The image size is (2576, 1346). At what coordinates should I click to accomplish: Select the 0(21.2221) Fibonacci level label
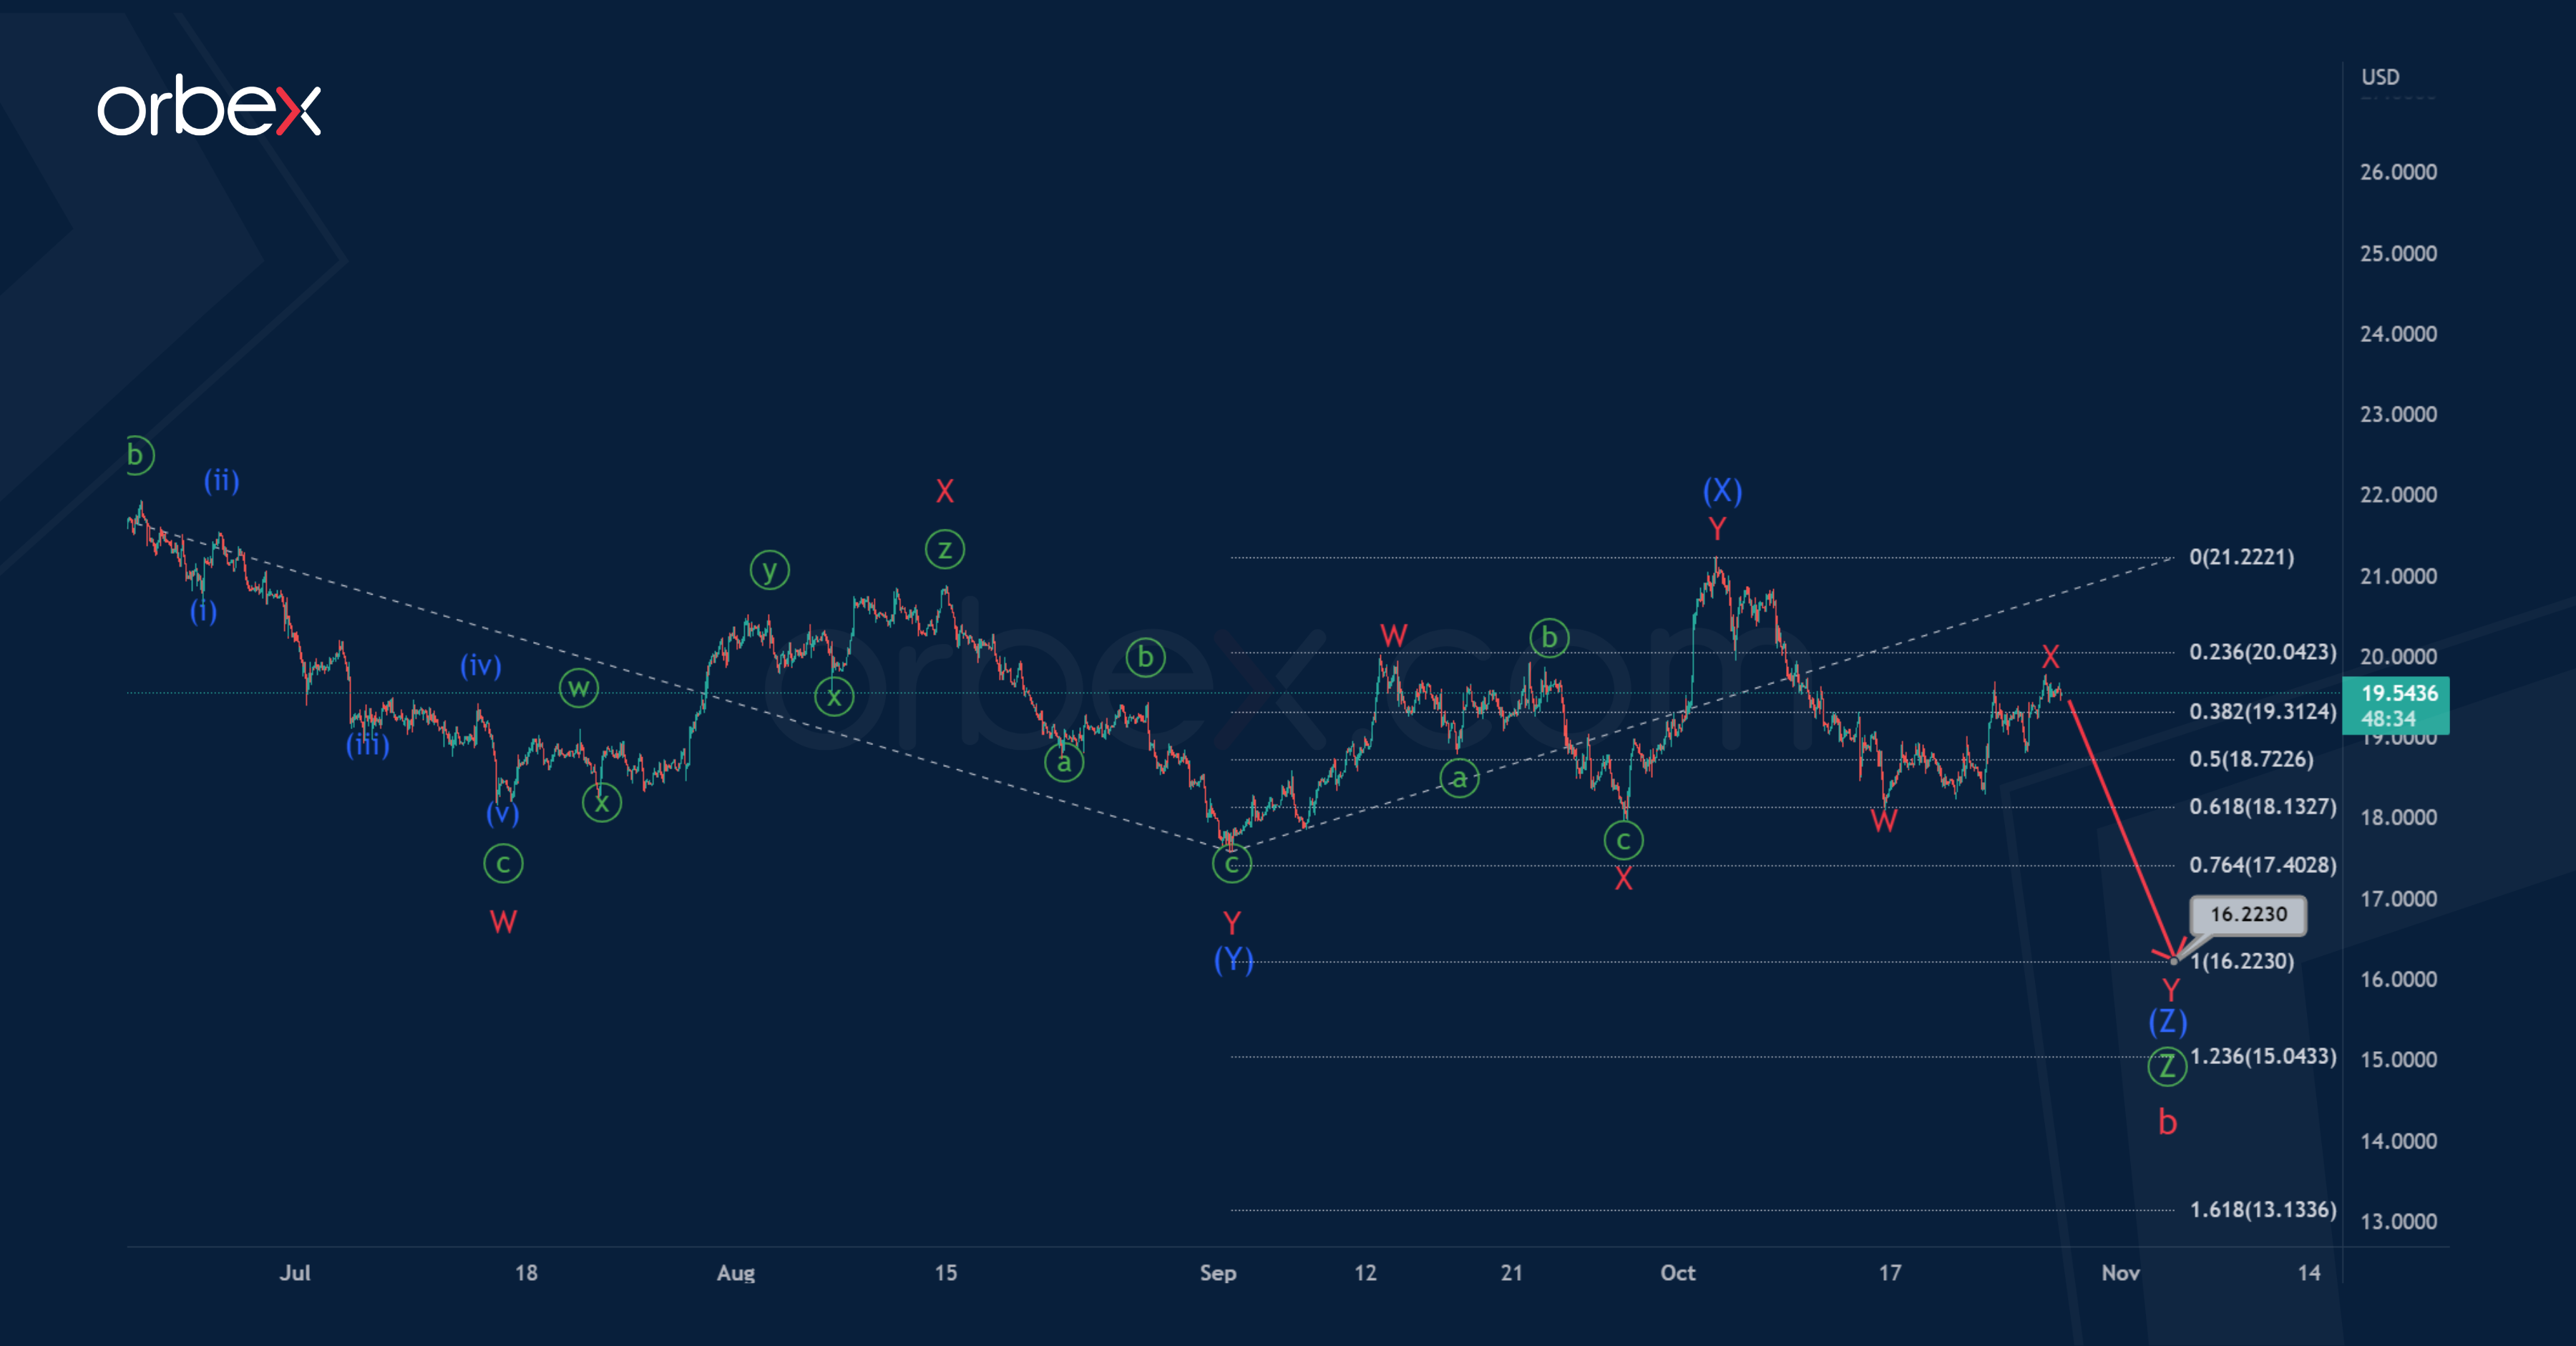2241,557
